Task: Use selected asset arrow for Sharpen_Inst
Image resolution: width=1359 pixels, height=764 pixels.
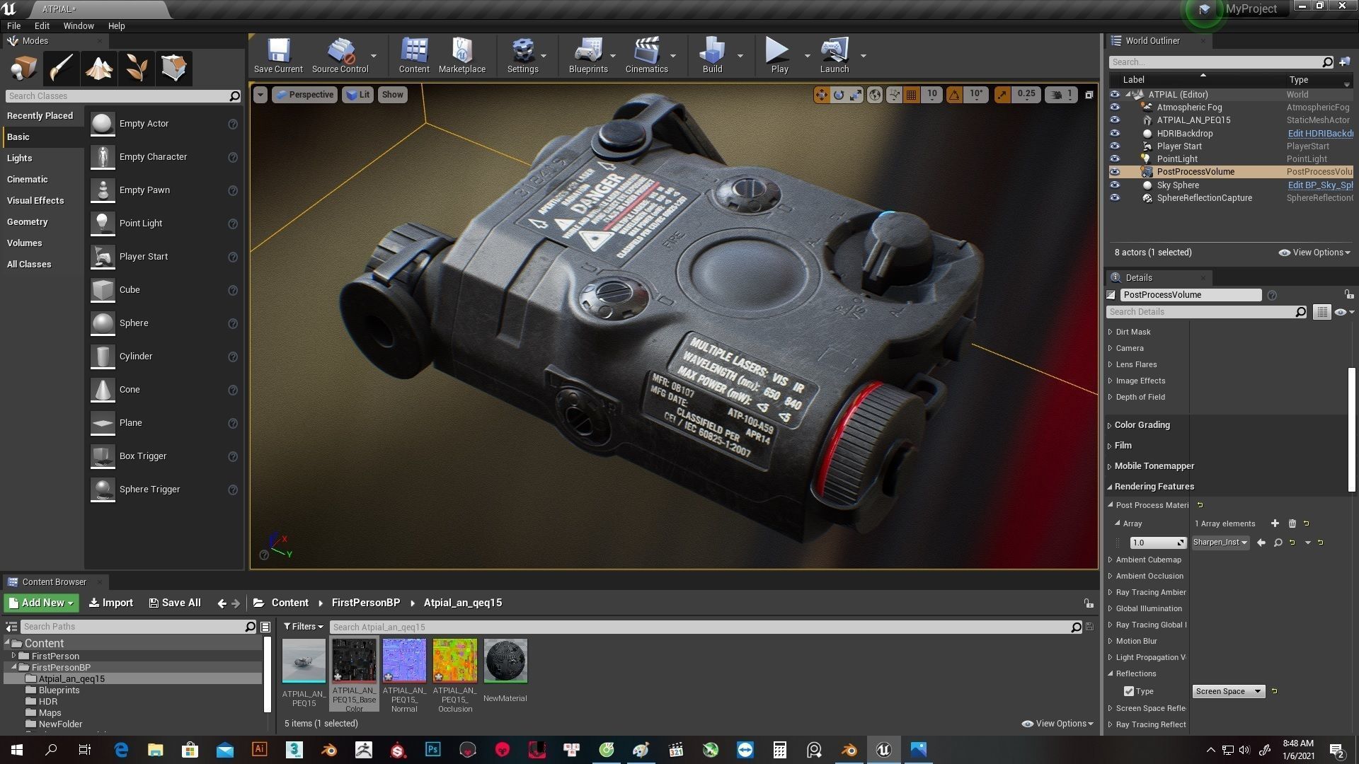Action: tap(1261, 543)
